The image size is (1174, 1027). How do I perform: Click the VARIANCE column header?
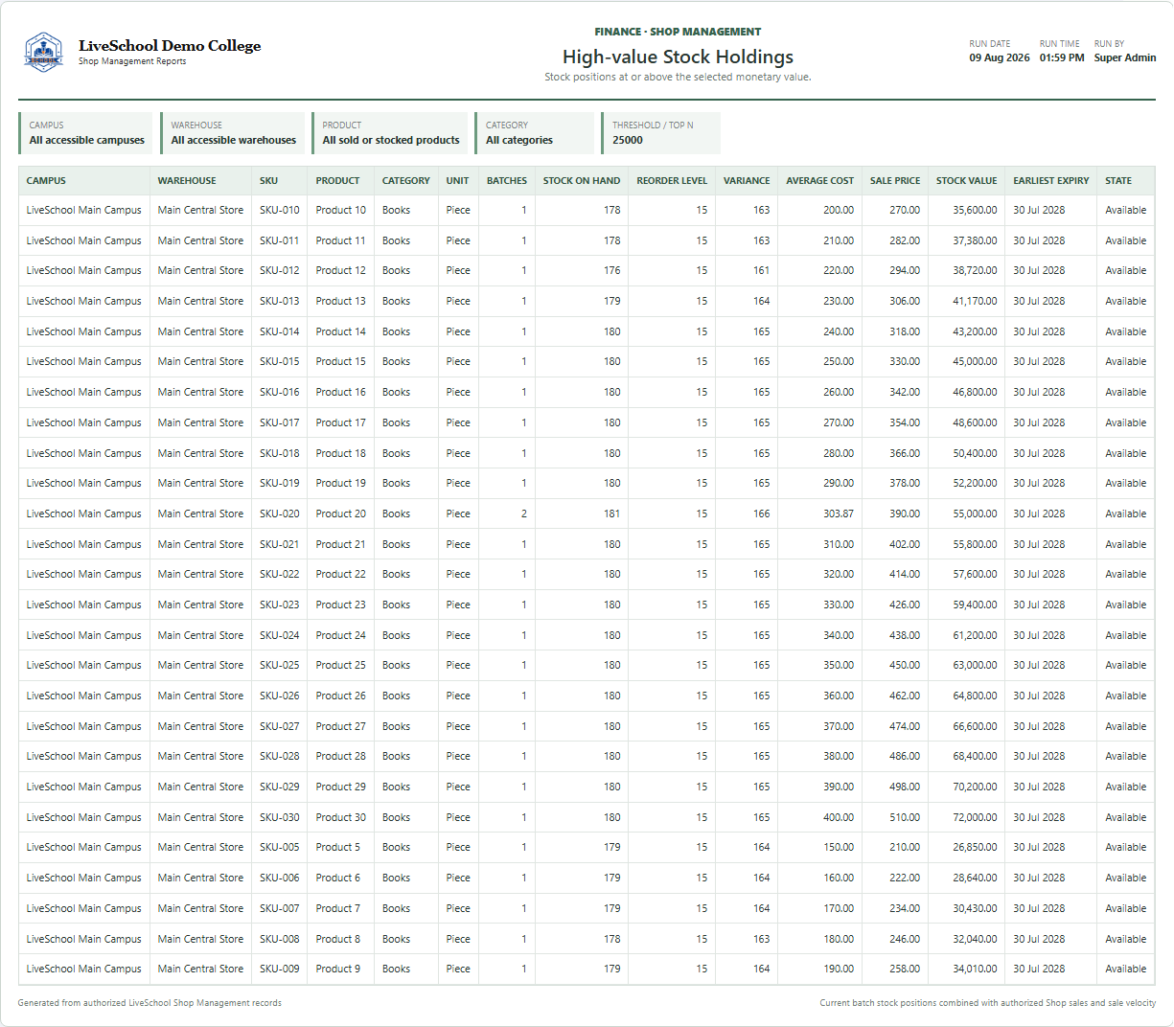[x=747, y=180]
